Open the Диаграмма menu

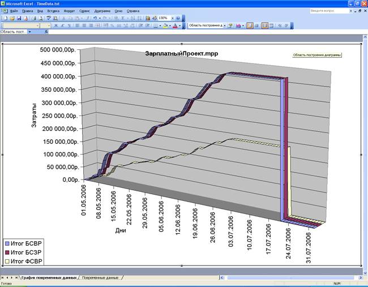[x=102, y=11]
